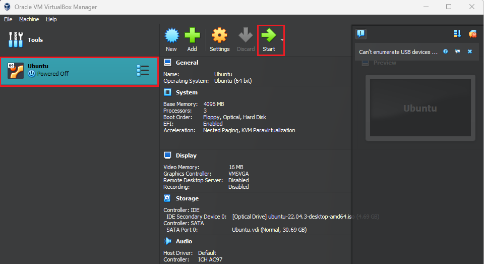Click the Discard toolbar arrow icon
The image size is (484, 264).
coord(246,35)
